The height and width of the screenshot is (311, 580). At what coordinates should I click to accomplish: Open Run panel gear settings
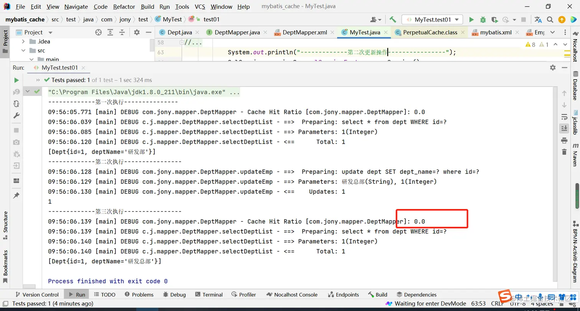pyautogui.click(x=553, y=67)
